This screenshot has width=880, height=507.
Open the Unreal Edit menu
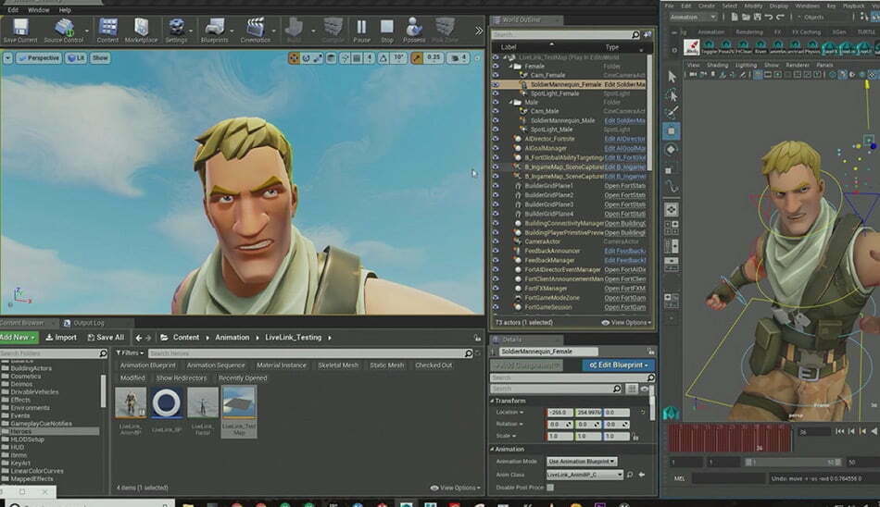pyautogui.click(x=13, y=10)
